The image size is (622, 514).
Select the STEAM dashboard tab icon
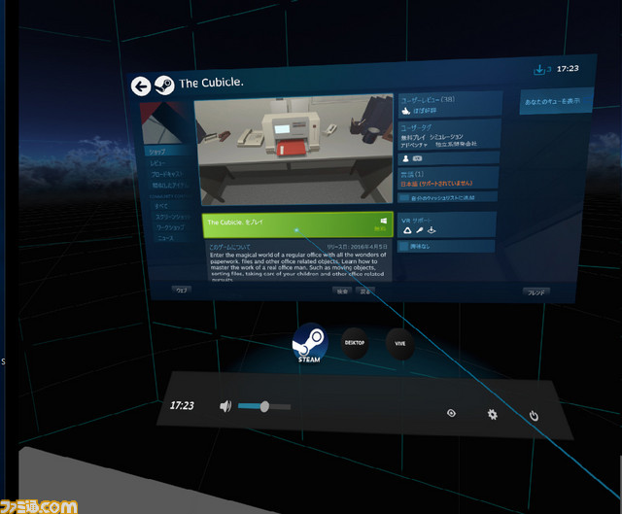310,343
